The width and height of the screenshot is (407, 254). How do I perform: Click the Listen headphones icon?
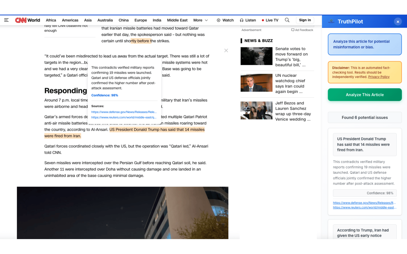[x=242, y=20]
